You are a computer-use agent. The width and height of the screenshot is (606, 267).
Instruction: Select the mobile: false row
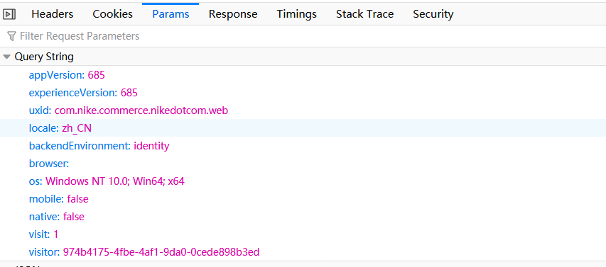click(x=303, y=199)
